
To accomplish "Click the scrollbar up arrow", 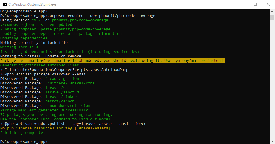I will coord(272,11).
